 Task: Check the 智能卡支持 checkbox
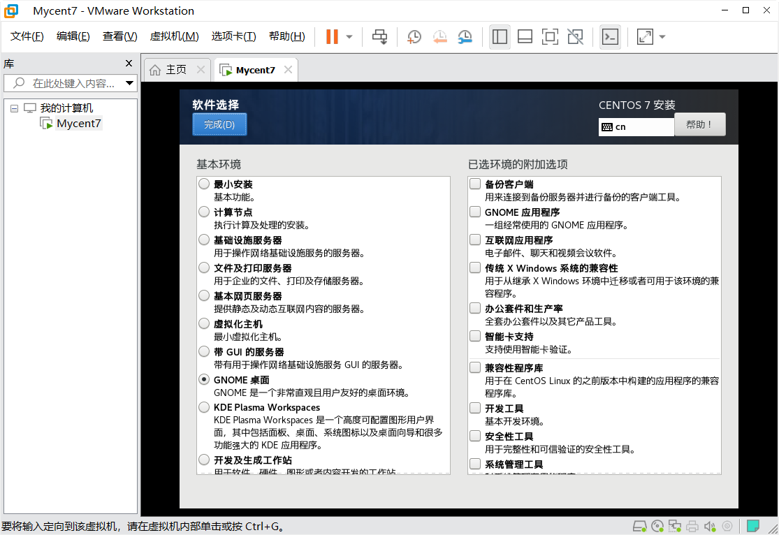click(x=476, y=337)
